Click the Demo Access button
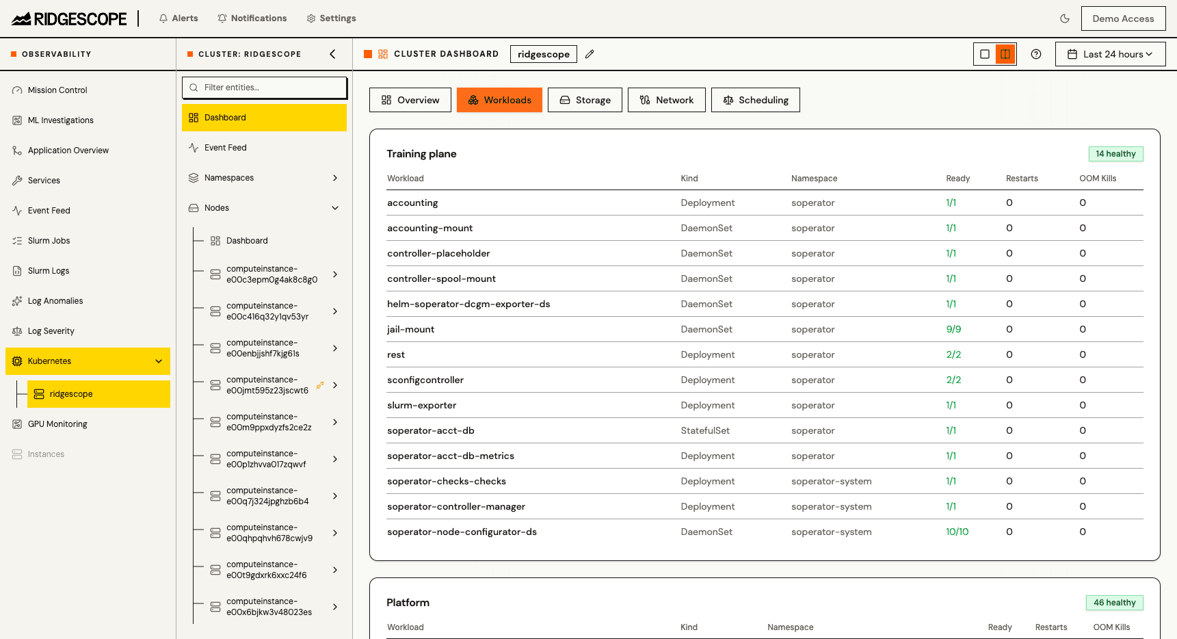Screen dimensions: 1177x639 1123,18
